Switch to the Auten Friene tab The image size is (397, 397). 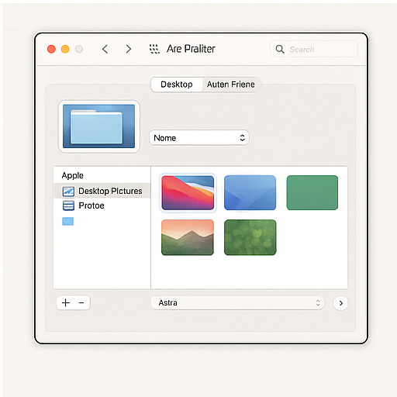(231, 85)
